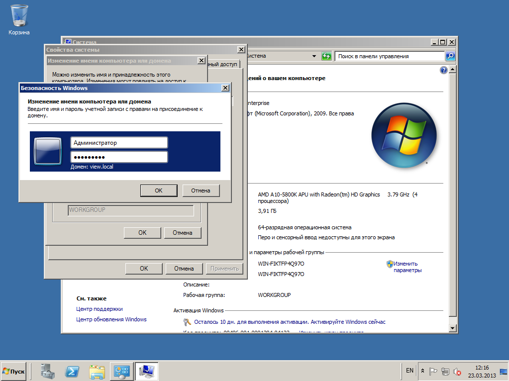
Task: Click the Домен: view.local label
Action: (92, 167)
